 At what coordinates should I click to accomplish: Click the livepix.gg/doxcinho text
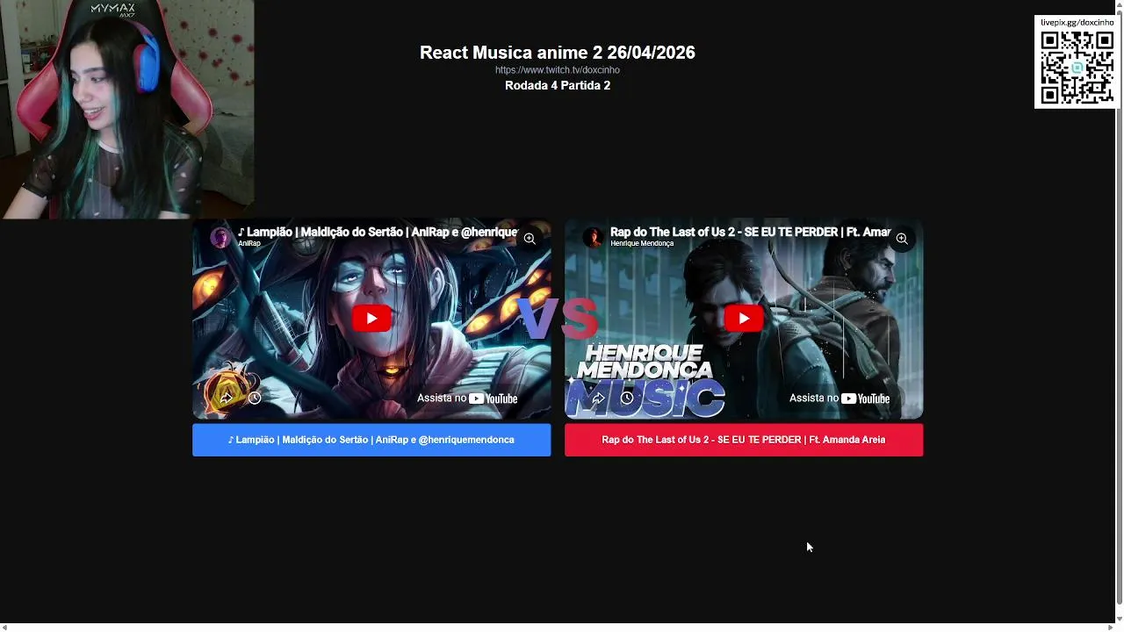(1077, 22)
